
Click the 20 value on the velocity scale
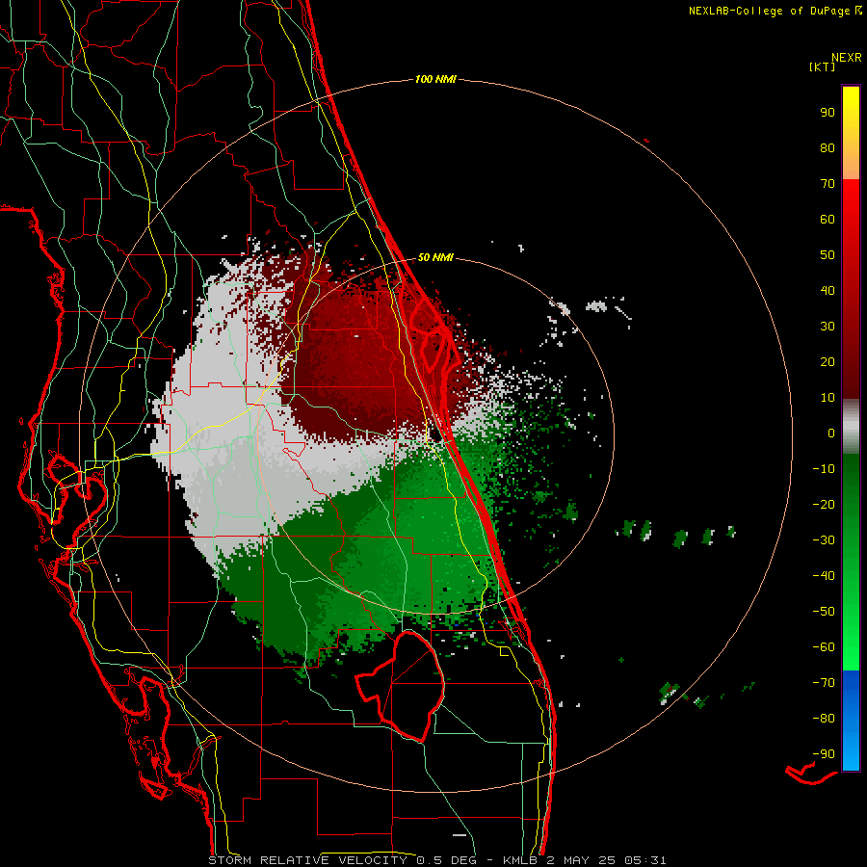[x=828, y=361]
